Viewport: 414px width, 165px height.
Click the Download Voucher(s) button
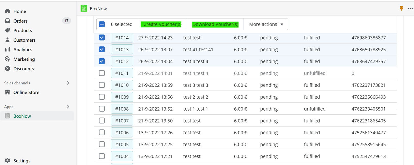click(x=215, y=24)
